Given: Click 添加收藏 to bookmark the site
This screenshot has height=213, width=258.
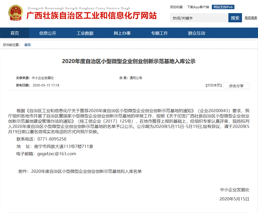Looking at the screenshot, I should pyautogui.click(x=176, y=7).
